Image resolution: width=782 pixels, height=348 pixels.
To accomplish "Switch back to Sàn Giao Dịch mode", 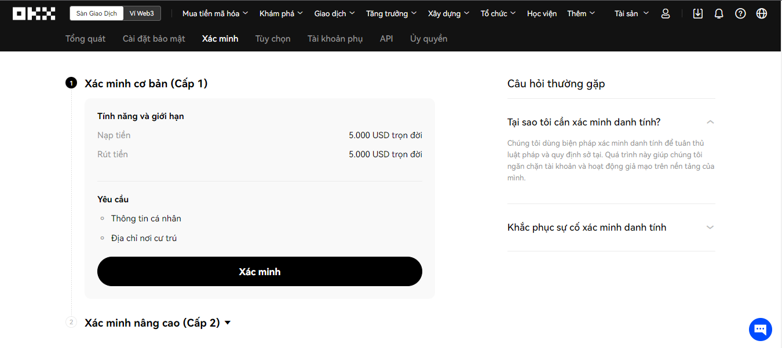I will point(96,12).
